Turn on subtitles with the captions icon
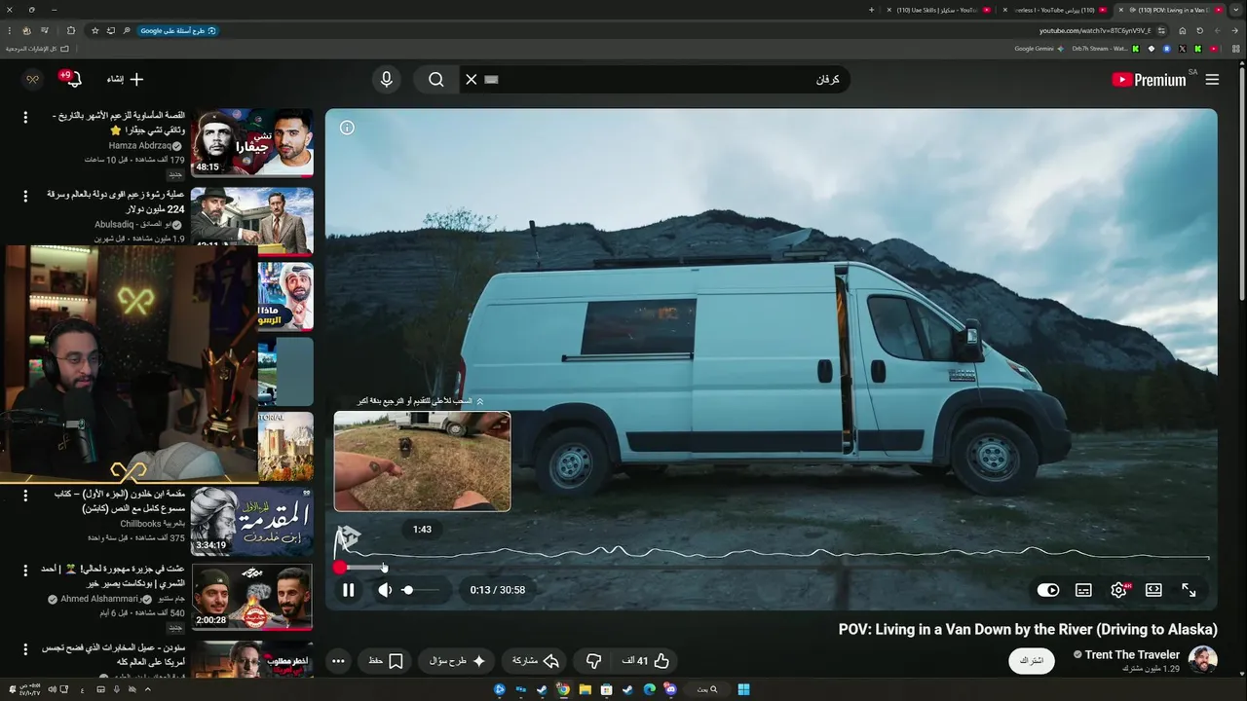 1083,590
